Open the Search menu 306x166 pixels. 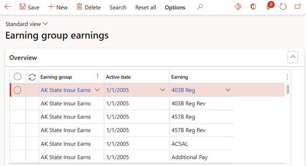coord(118,7)
